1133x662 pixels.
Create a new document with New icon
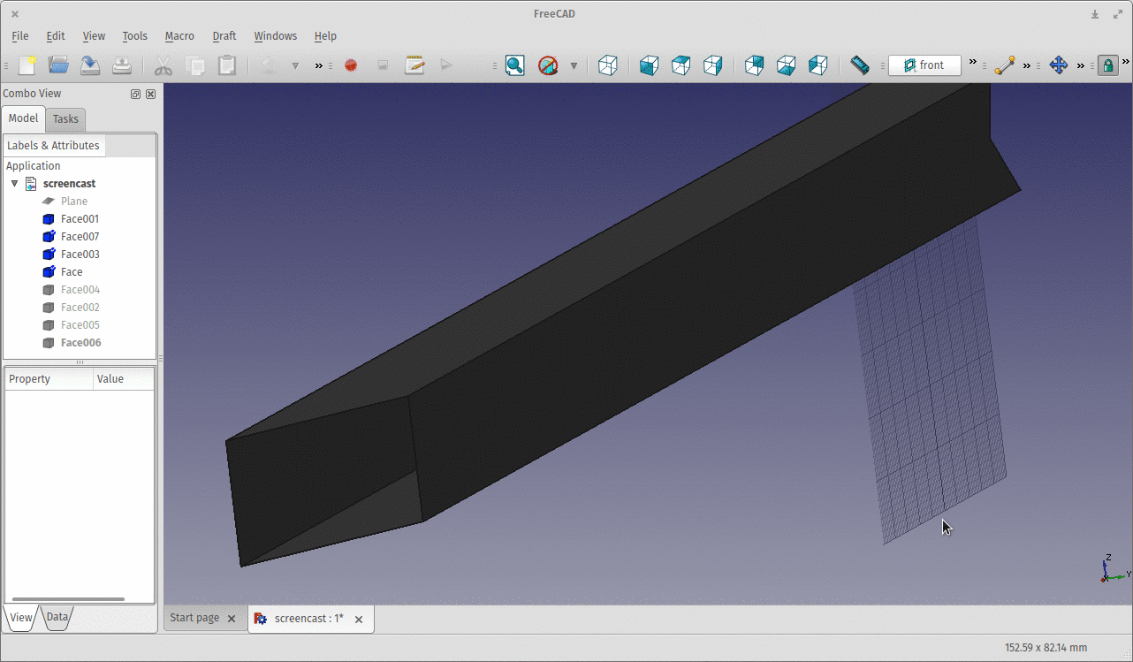tap(27, 65)
